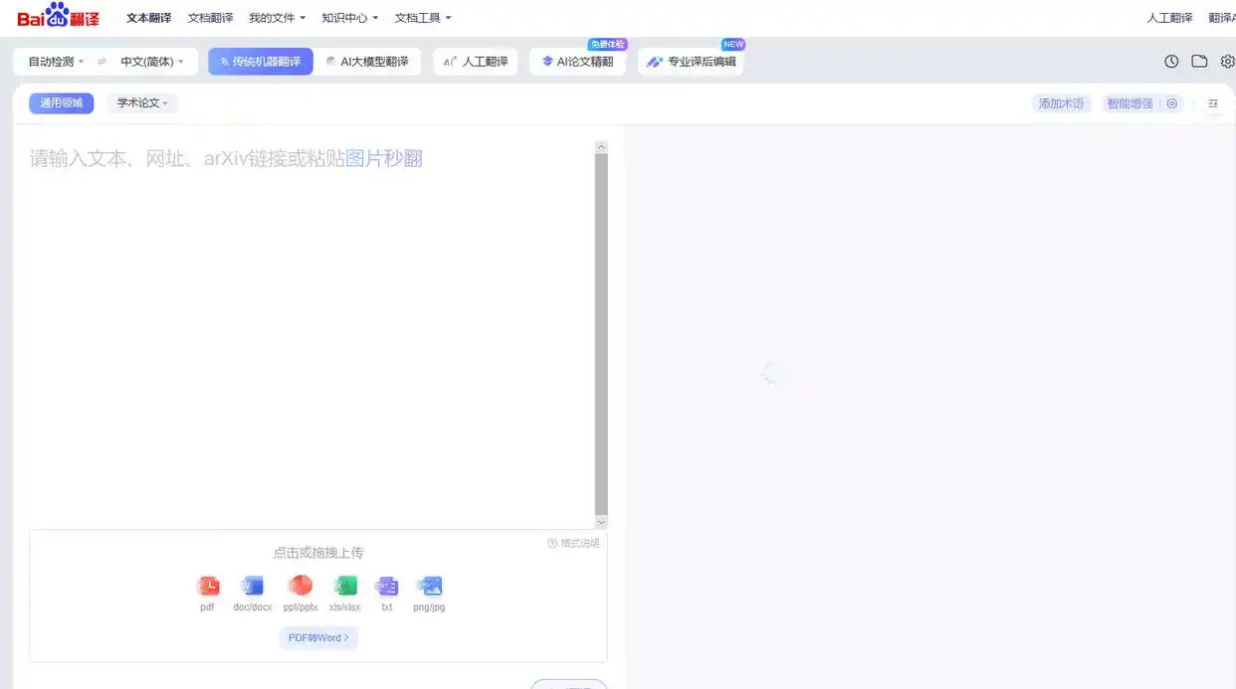Select the pdf upload format icon
This screenshot has width=1236, height=689.
tap(208, 587)
